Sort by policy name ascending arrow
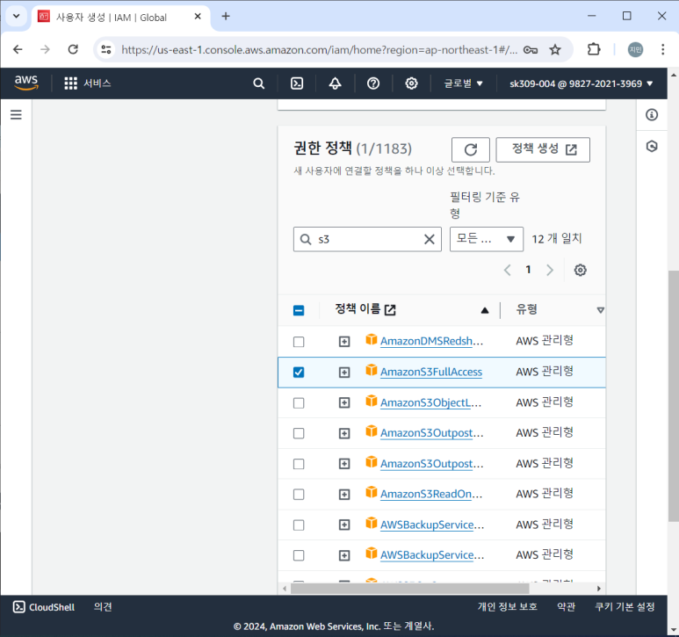The image size is (679, 637). 485,310
